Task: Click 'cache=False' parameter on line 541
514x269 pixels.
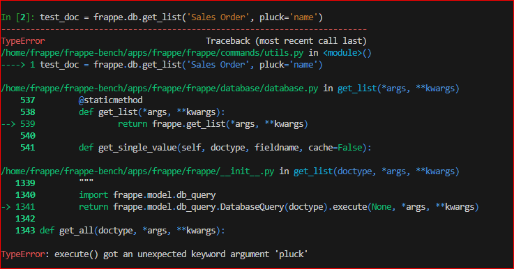Action: click(335, 148)
